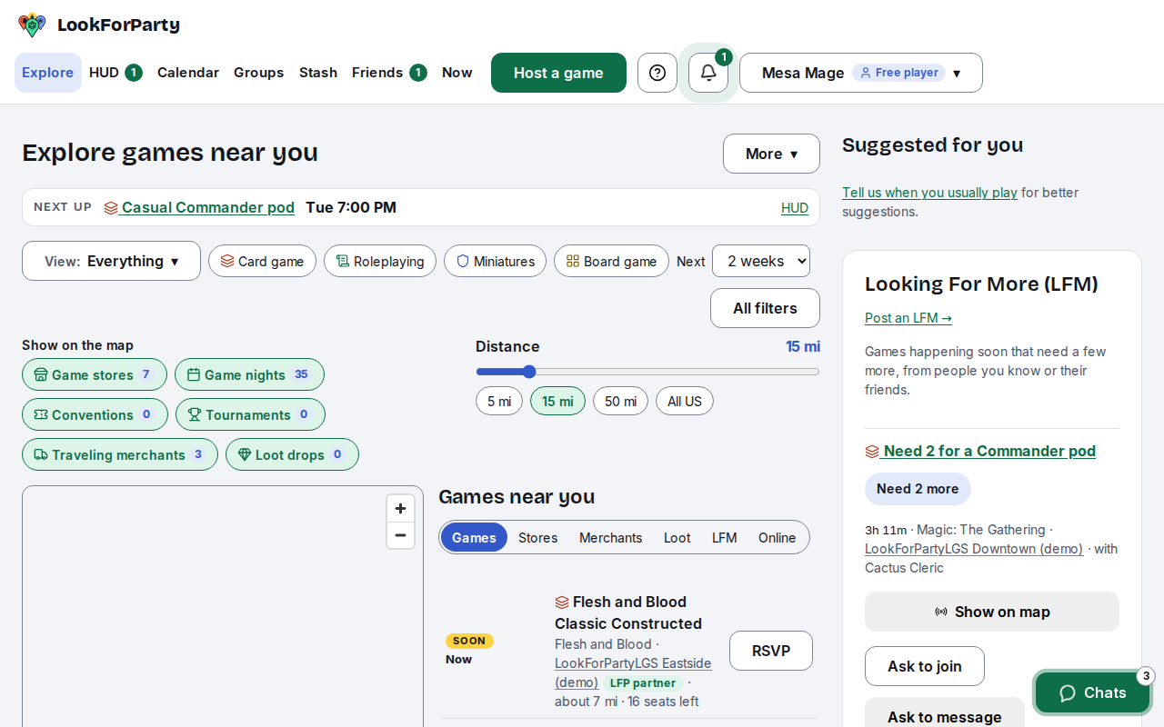Click the card icon before Need 2 for a Commander pod
Viewport: 1164px width, 727px height.
[872, 451]
